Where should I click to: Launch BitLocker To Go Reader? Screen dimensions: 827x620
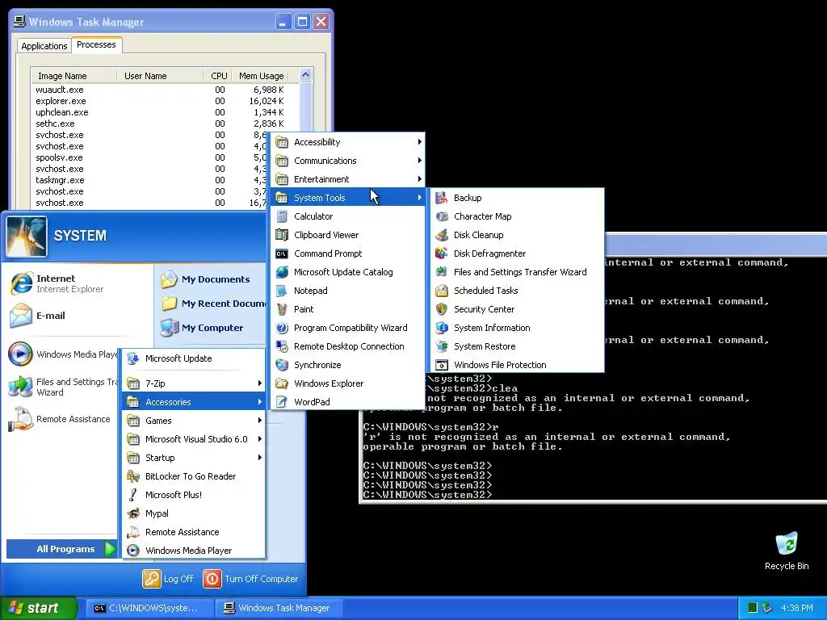coord(194,476)
